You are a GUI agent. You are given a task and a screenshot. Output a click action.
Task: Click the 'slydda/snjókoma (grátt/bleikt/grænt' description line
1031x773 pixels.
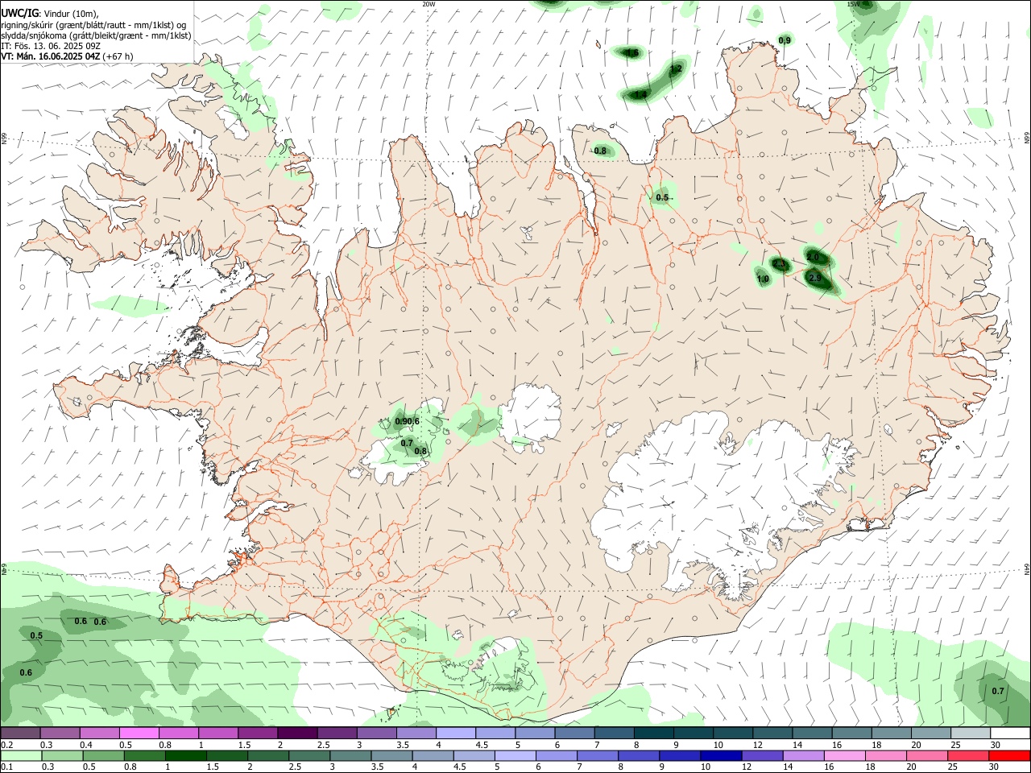click(96, 35)
